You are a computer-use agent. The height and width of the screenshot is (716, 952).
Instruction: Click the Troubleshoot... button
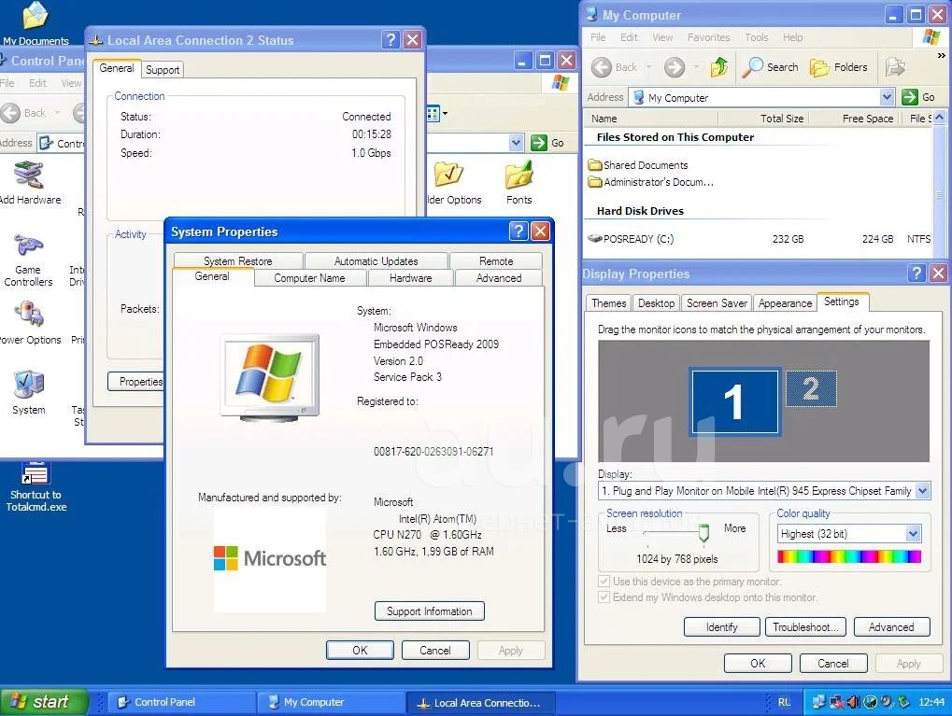805,626
